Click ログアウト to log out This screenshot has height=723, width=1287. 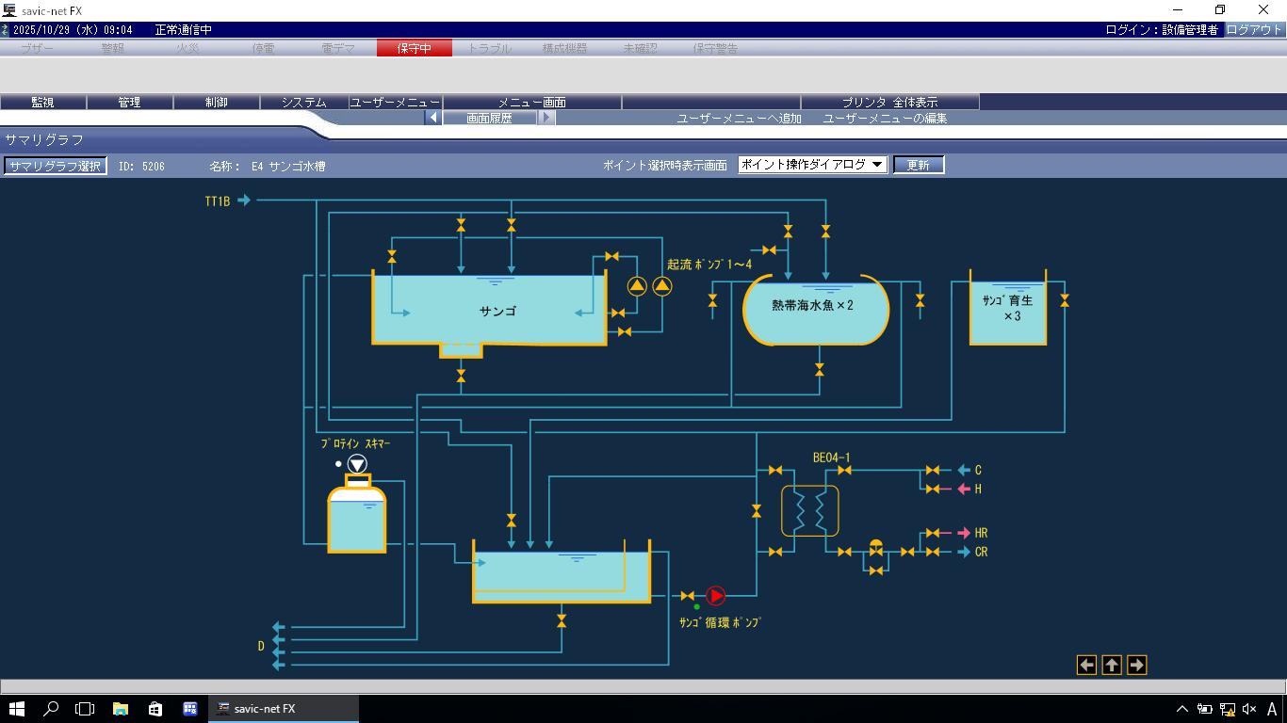pos(1253,30)
